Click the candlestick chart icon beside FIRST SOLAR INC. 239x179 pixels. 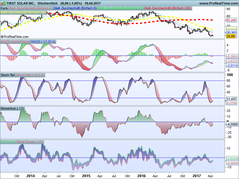click(3, 3)
